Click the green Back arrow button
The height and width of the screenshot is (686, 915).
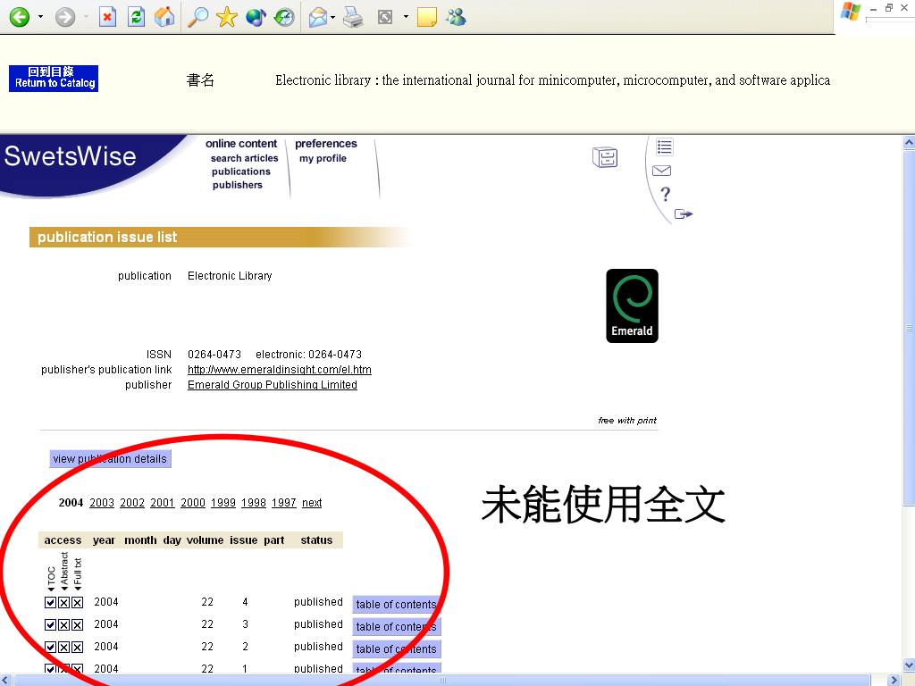click(20, 17)
